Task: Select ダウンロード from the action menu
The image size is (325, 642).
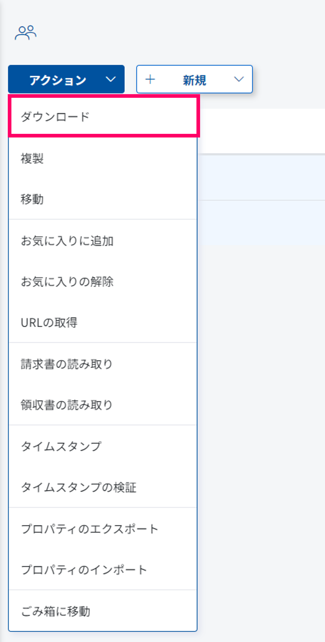Action: (x=55, y=117)
